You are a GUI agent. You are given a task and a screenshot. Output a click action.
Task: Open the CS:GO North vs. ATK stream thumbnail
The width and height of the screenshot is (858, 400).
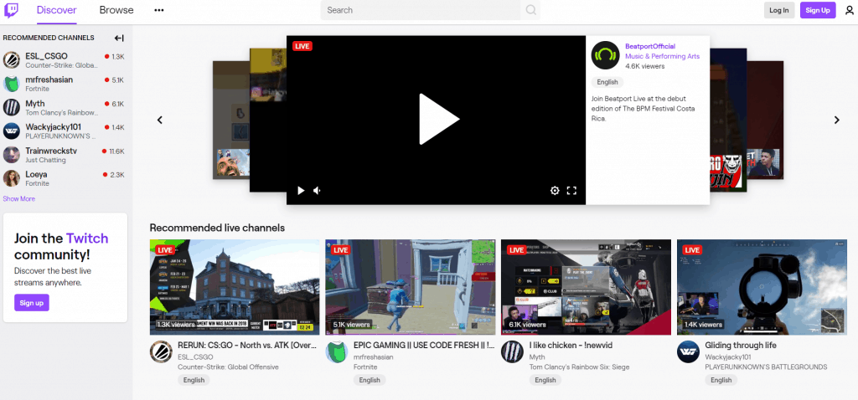235,287
